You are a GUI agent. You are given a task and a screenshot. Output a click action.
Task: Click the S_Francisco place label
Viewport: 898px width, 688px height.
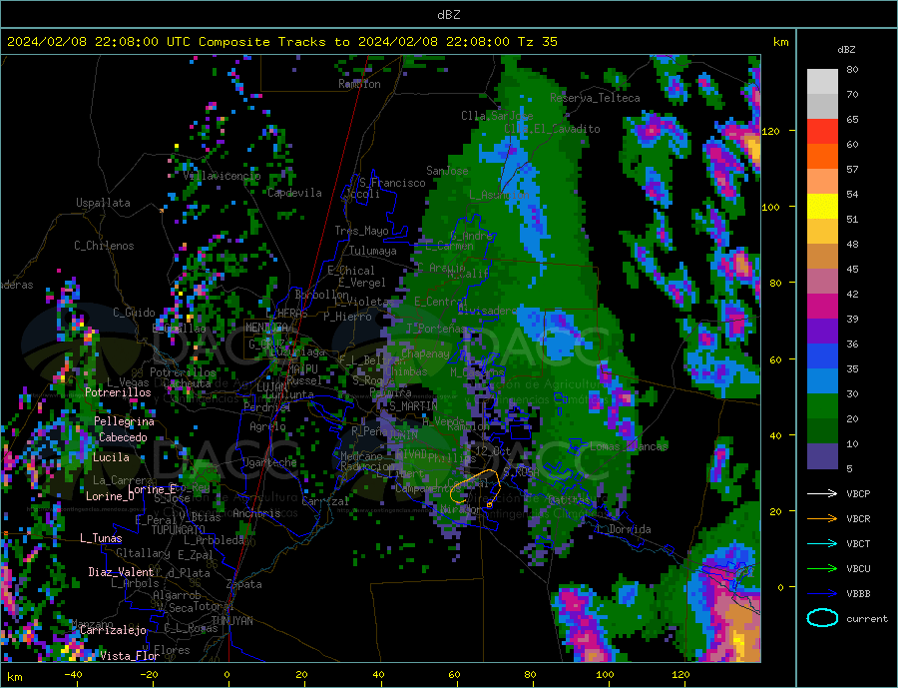392,183
